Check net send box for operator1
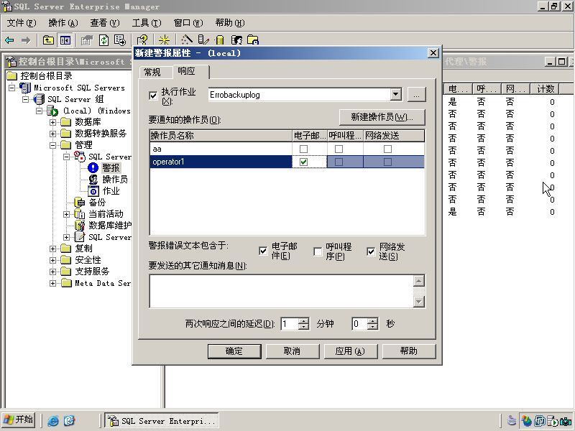Viewport: 575px width, 431px height. tap(387, 162)
